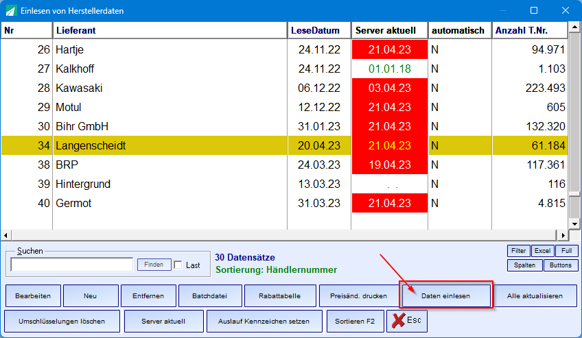The width and height of the screenshot is (582, 338).
Task: Click the Finden button
Action: pyautogui.click(x=154, y=265)
